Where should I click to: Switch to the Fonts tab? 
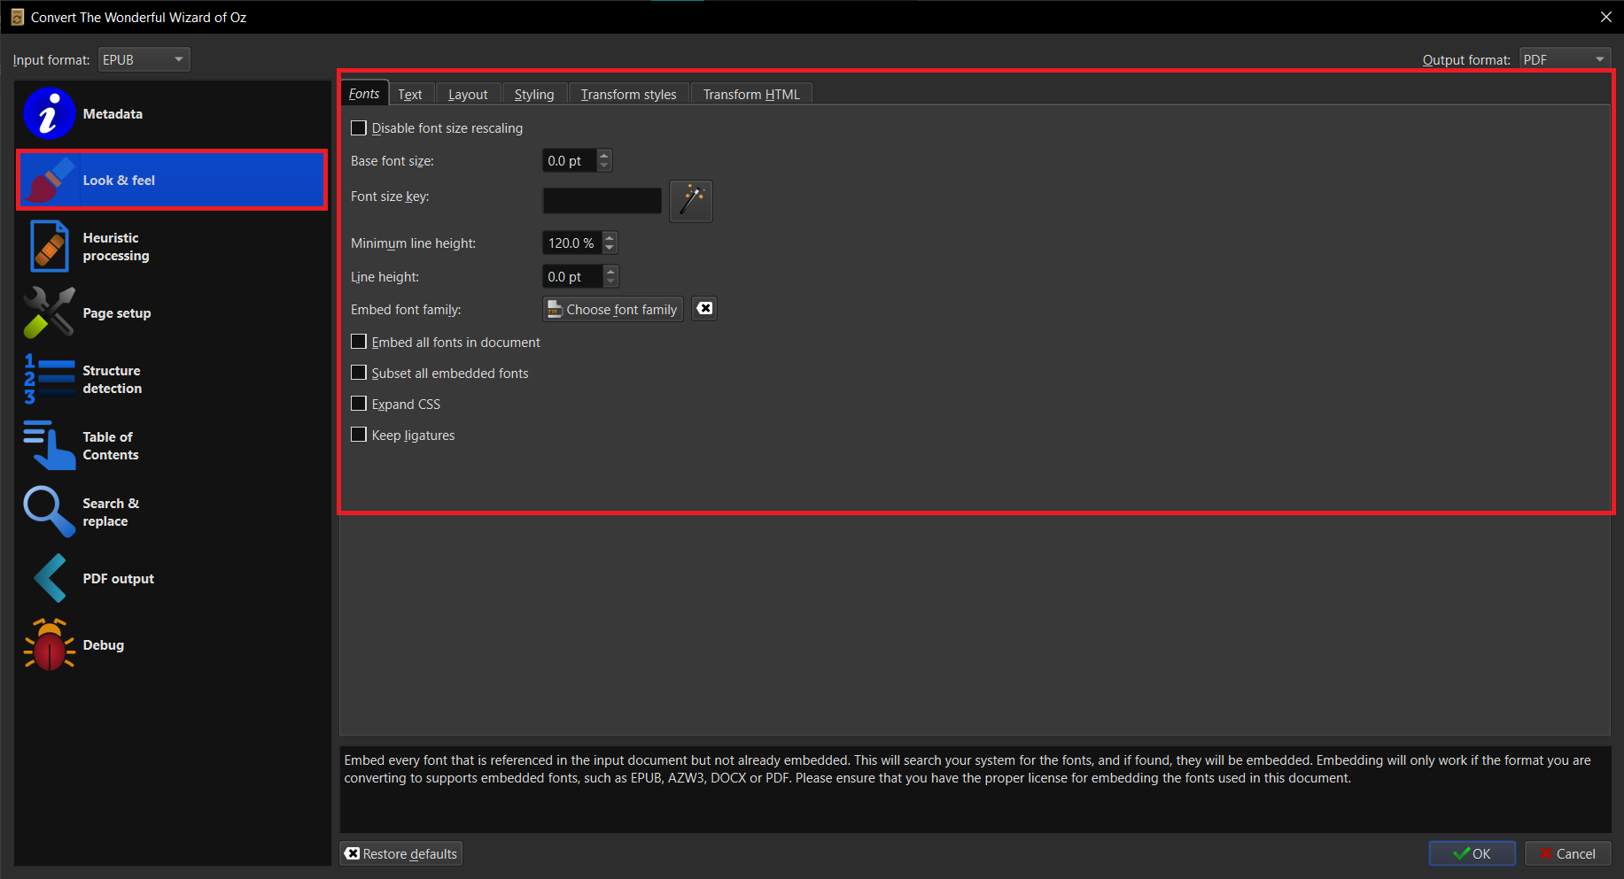[x=364, y=94]
